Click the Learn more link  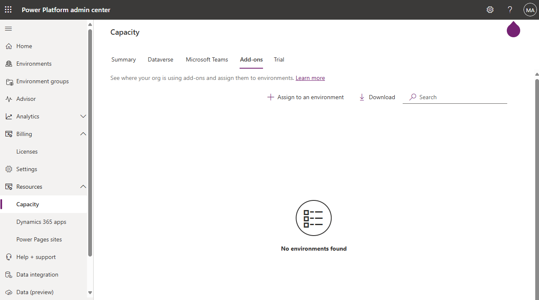[310, 78]
